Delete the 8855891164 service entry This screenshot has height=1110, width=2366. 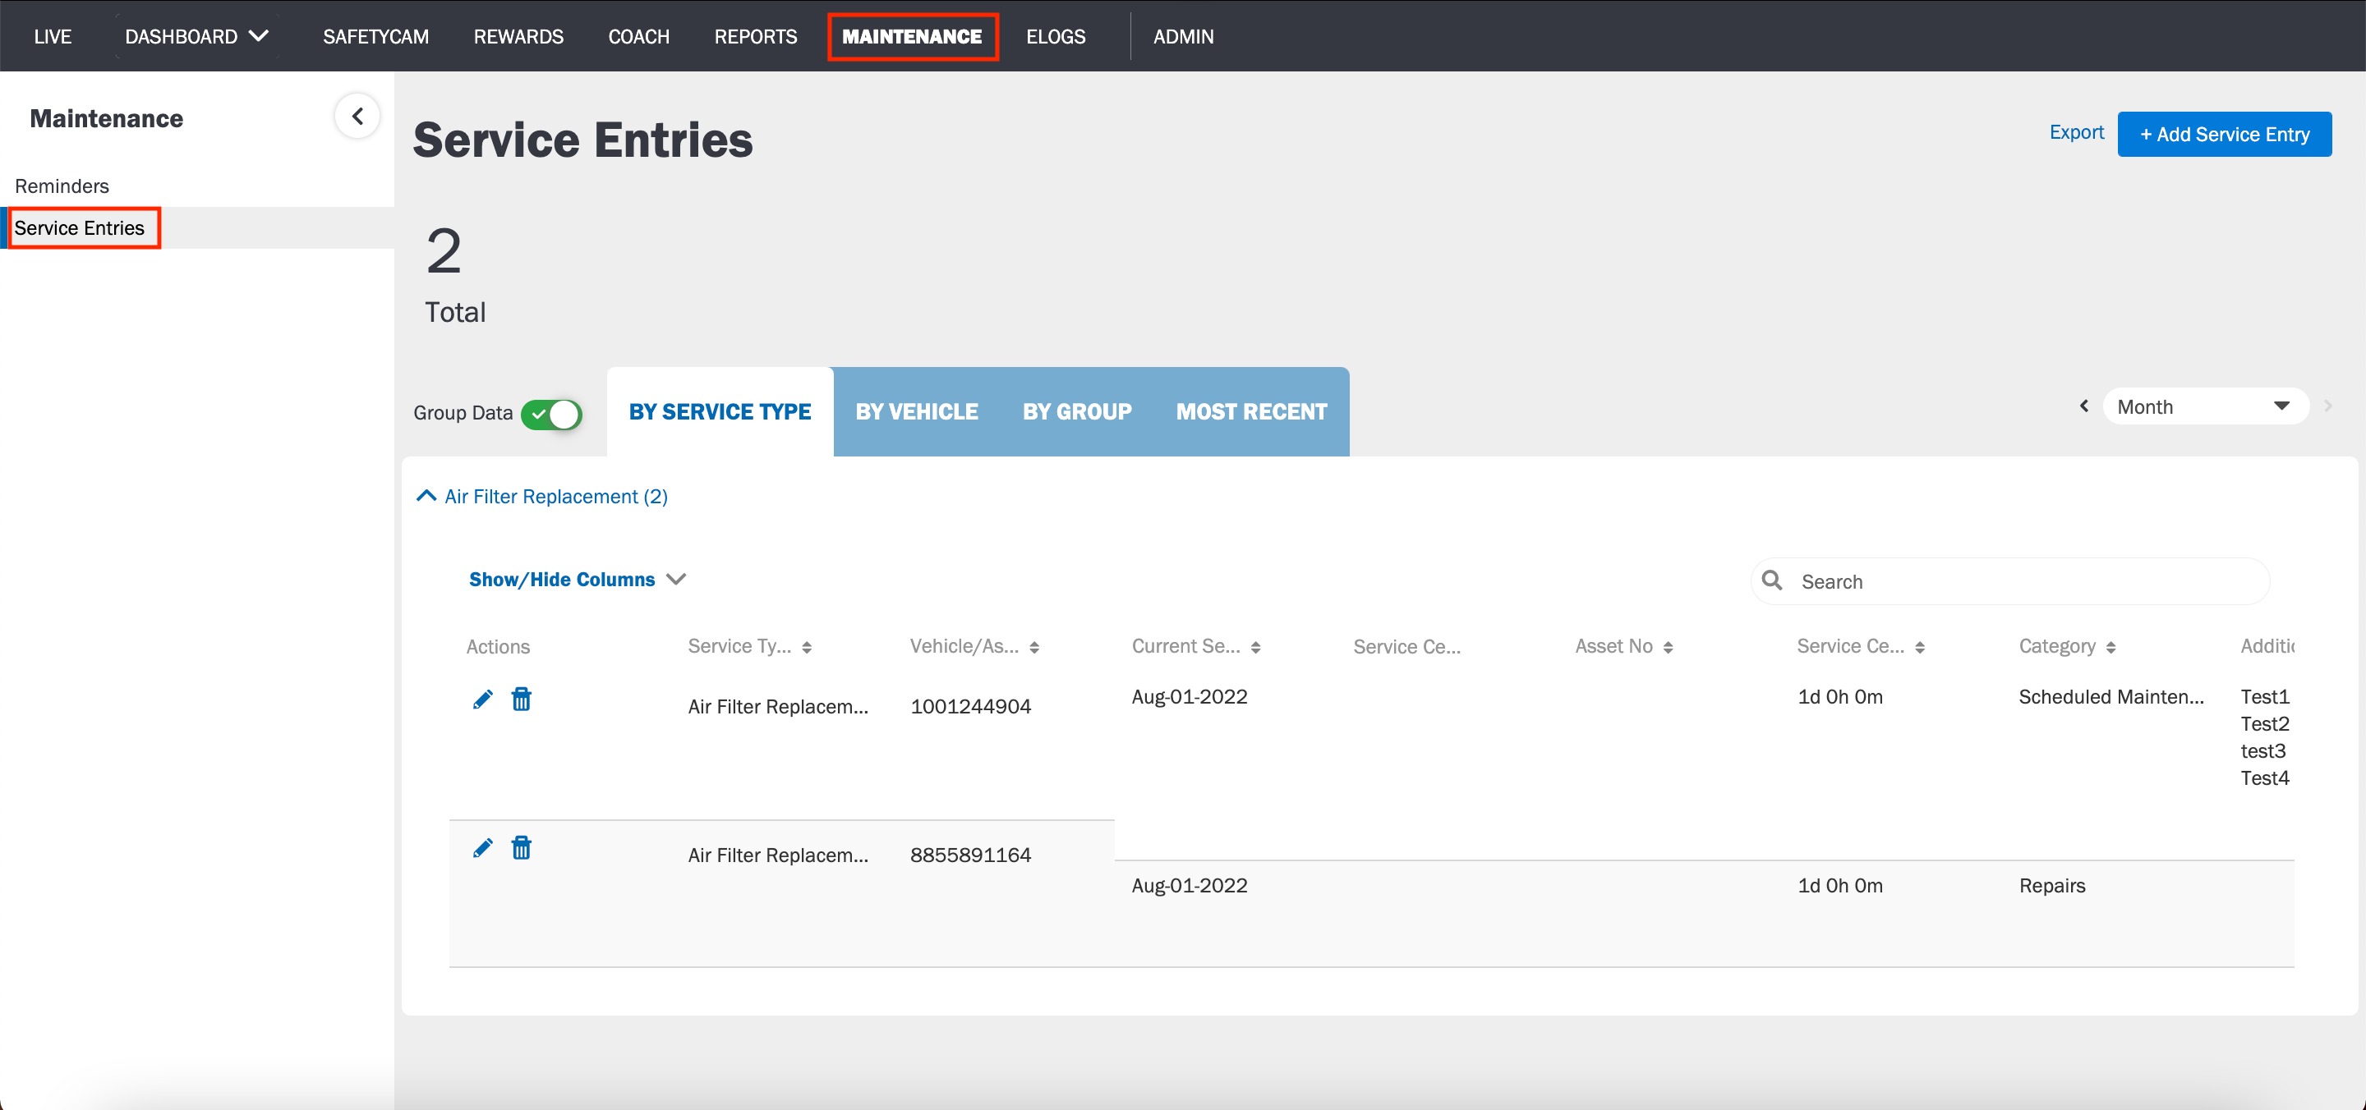521,848
